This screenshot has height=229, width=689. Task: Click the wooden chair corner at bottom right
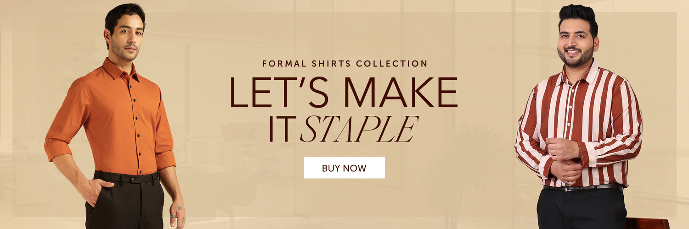[x=647, y=223]
